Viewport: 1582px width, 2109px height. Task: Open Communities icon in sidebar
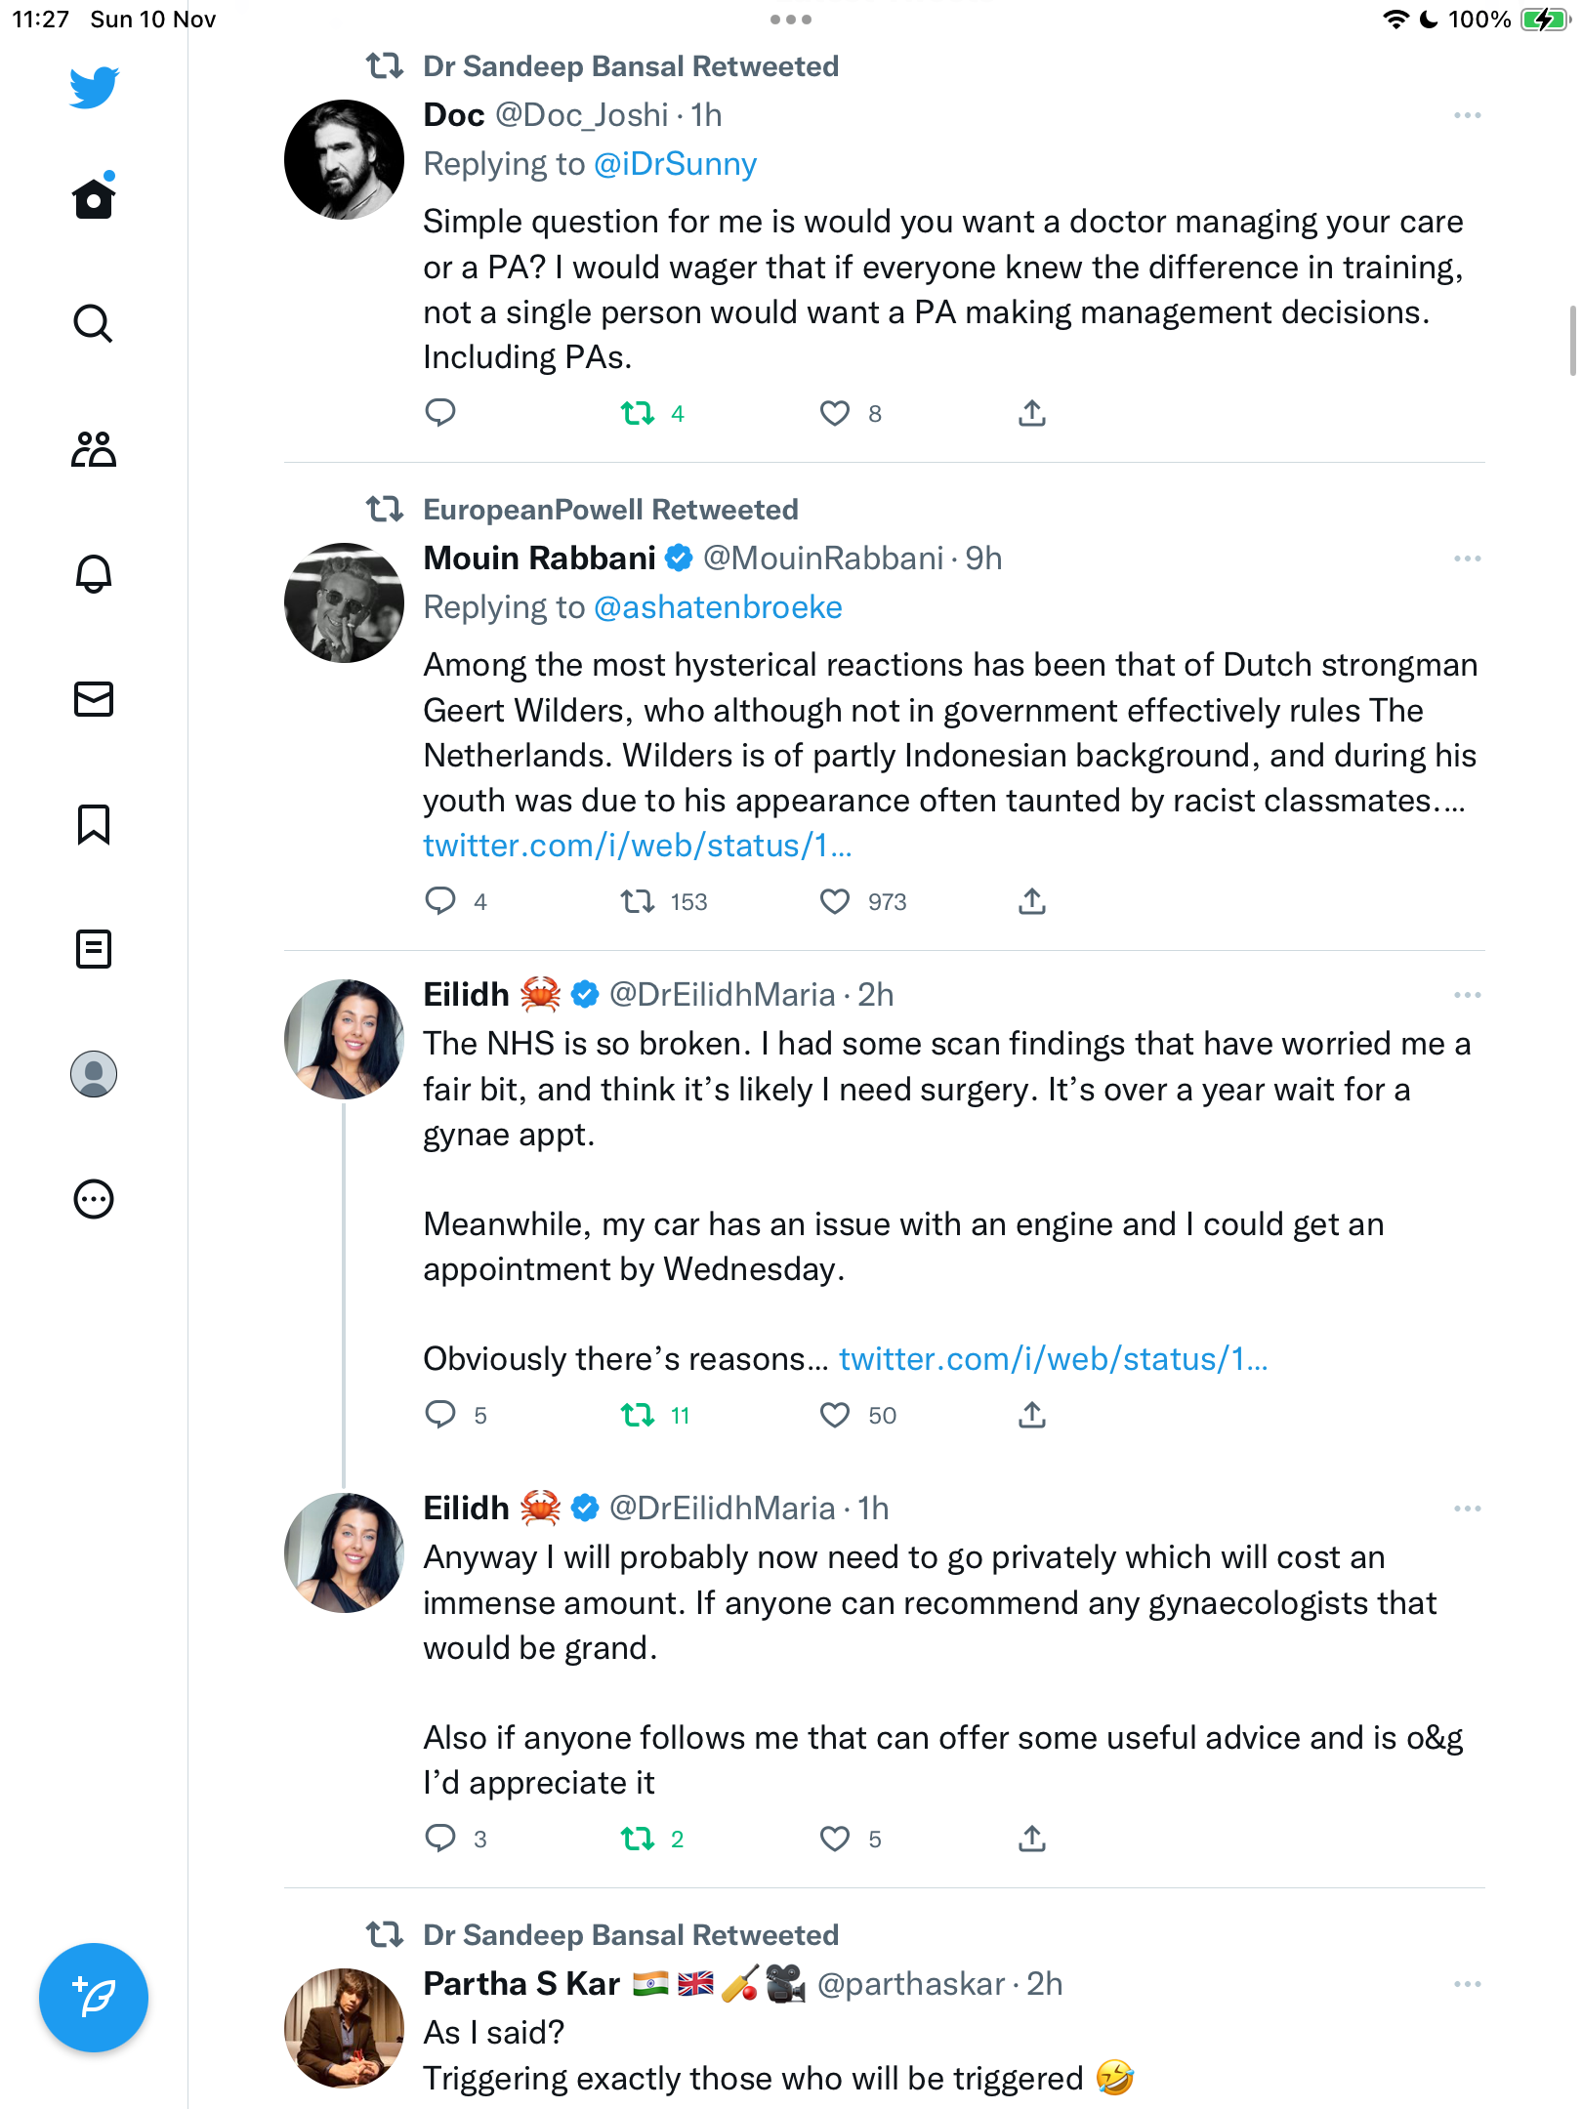coord(94,449)
